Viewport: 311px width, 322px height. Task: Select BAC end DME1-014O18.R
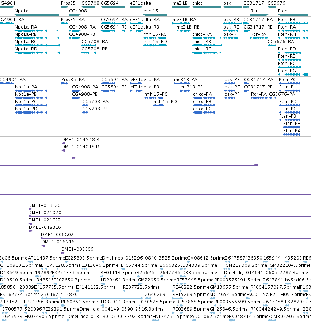click(x=64, y=151)
